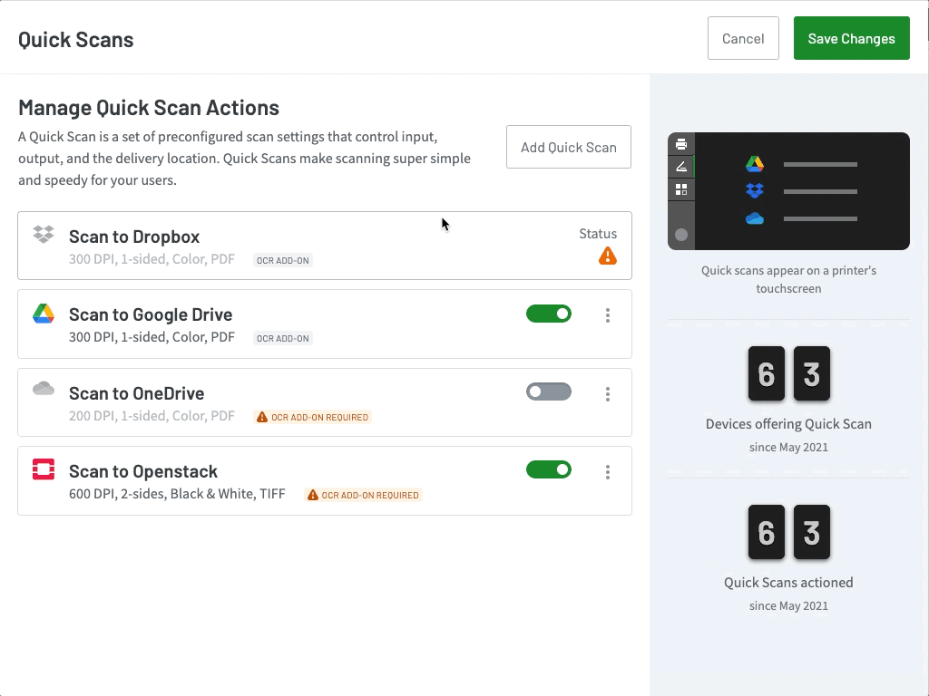Open the three-dot menu for Scan to Openstack
Image resolution: width=929 pixels, height=696 pixels.
608,472
